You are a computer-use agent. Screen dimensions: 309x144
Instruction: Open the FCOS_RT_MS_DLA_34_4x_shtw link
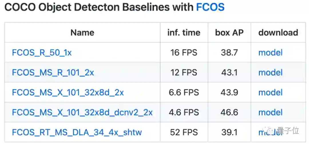(x=77, y=132)
